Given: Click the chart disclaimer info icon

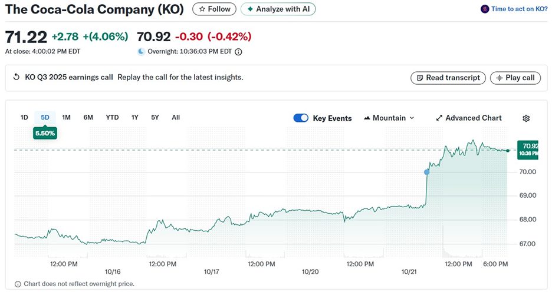Looking at the screenshot, I should tap(18, 284).
